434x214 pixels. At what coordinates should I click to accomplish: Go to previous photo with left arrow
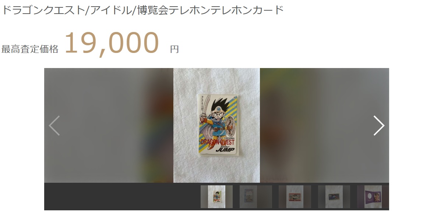tap(54, 125)
